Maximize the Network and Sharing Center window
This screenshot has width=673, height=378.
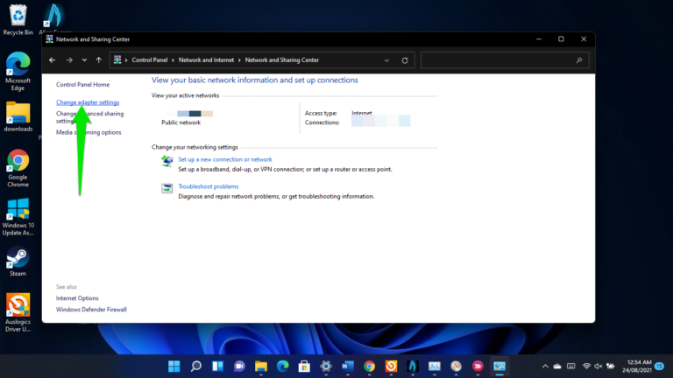coord(561,39)
